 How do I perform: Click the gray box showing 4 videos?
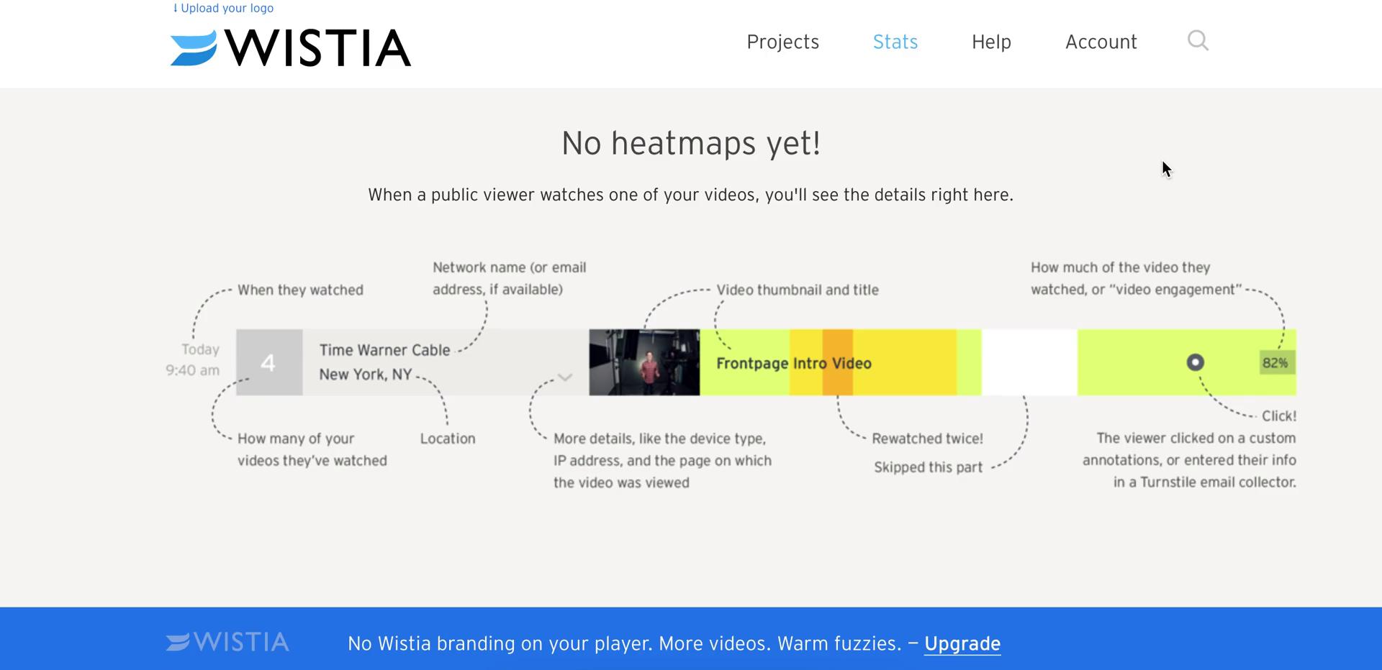(269, 362)
